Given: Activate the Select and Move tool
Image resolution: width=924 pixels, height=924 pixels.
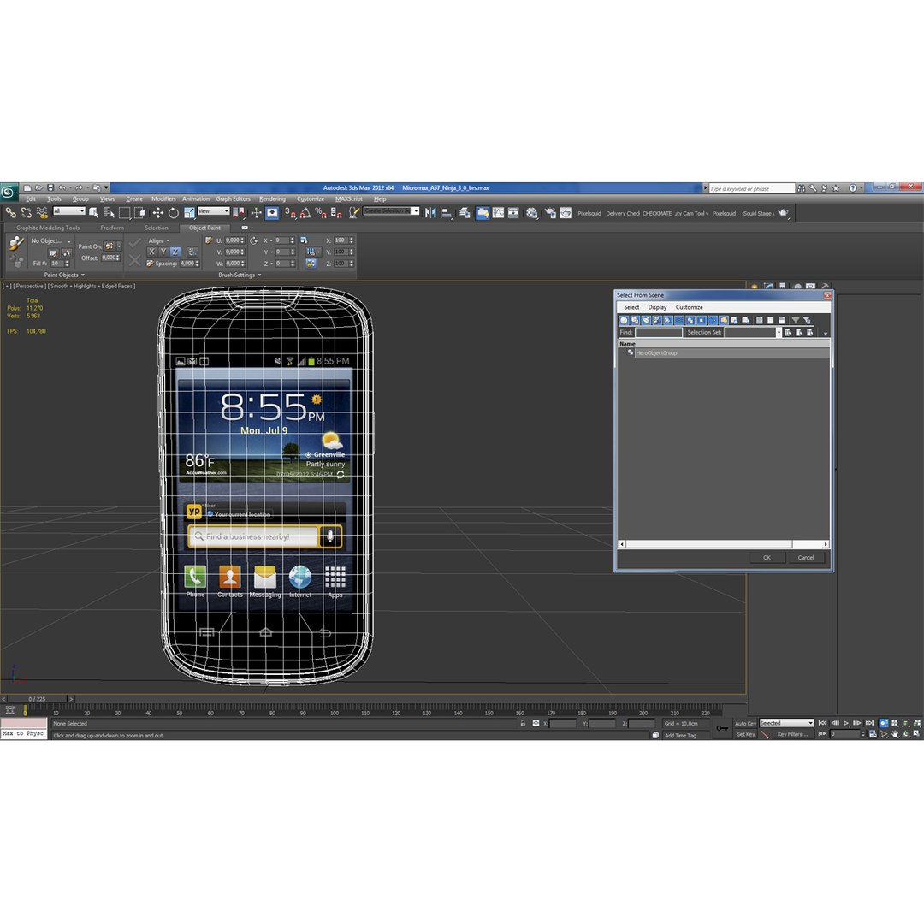Looking at the screenshot, I should click(158, 213).
